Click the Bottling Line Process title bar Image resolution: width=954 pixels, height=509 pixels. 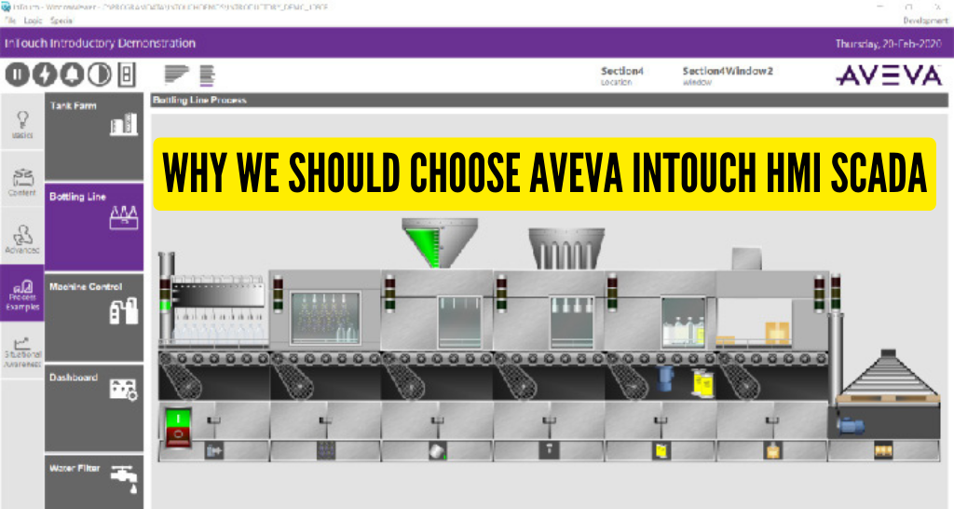click(550, 101)
